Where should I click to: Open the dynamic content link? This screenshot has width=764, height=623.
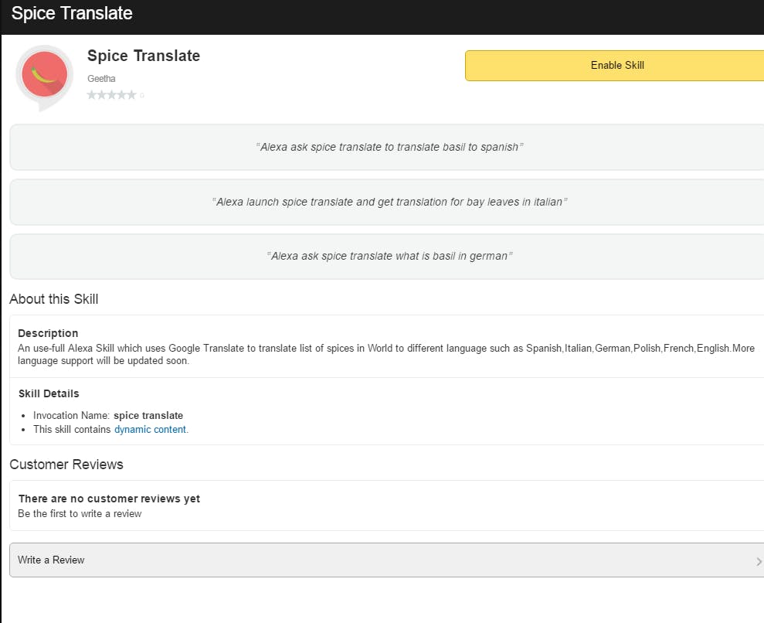pyautogui.click(x=150, y=430)
